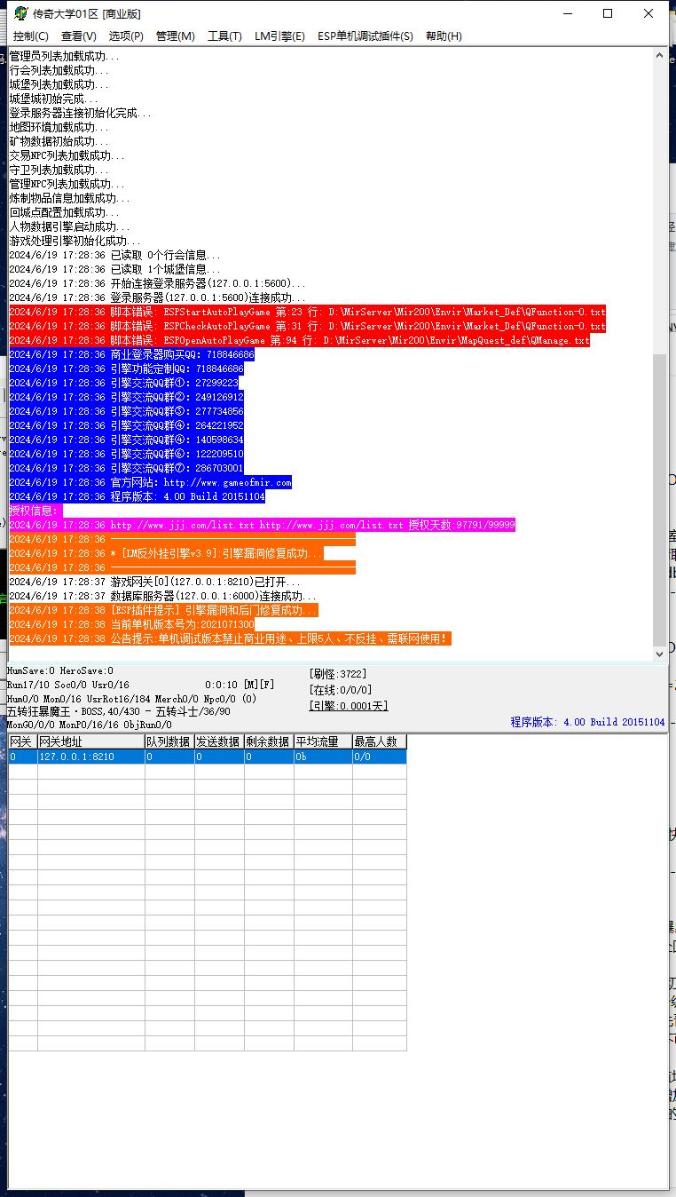Click the 队列数据 column header
676x1197 pixels.
(169, 741)
